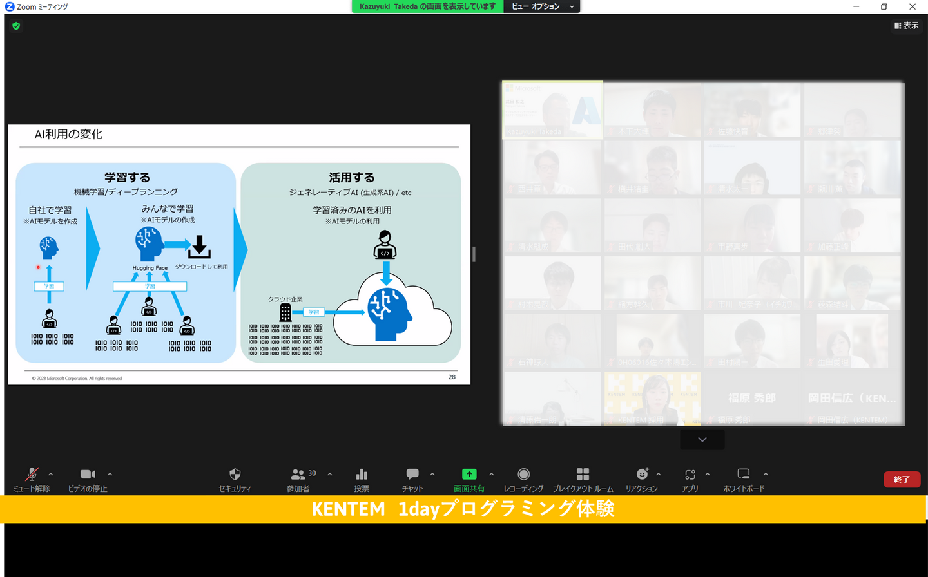Stop the camera with ビデオの停止
The image size is (928, 577).
(x=88, y=480)
